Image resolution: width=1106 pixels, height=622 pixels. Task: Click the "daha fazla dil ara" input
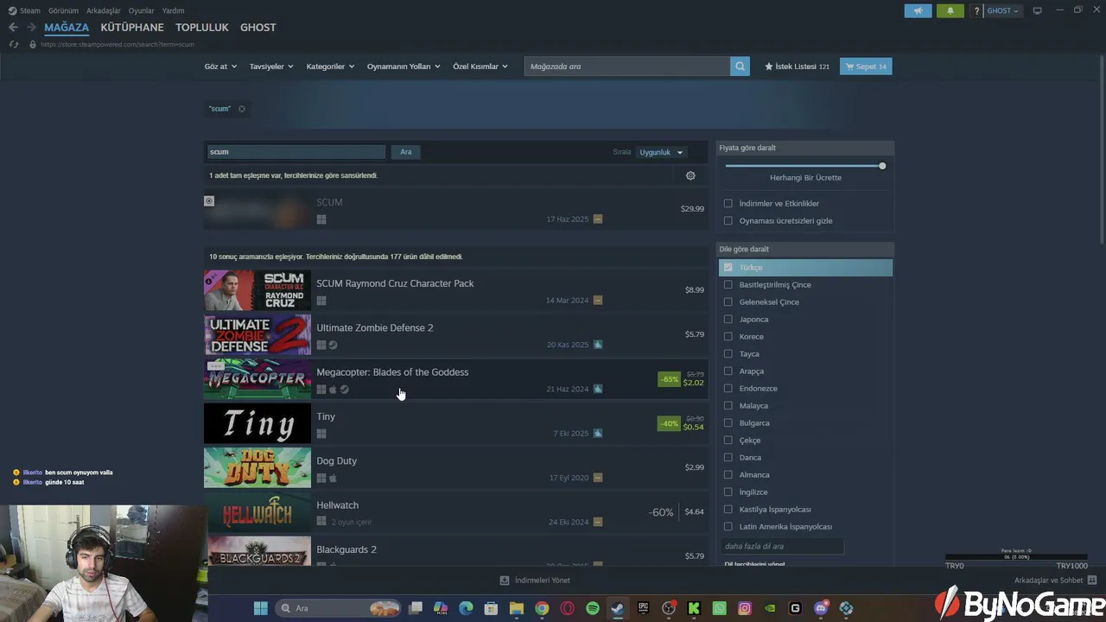pos(782,546)
